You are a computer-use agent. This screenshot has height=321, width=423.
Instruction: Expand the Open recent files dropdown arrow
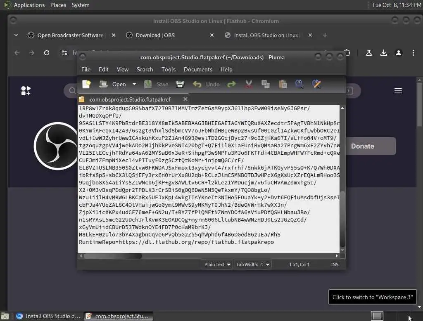(x=134, y=84)
